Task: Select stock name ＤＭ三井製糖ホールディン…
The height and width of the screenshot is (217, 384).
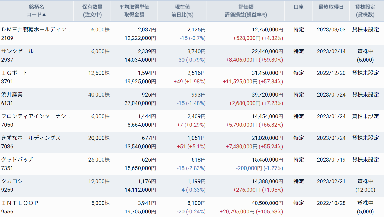Action: [x=35, y=30]
